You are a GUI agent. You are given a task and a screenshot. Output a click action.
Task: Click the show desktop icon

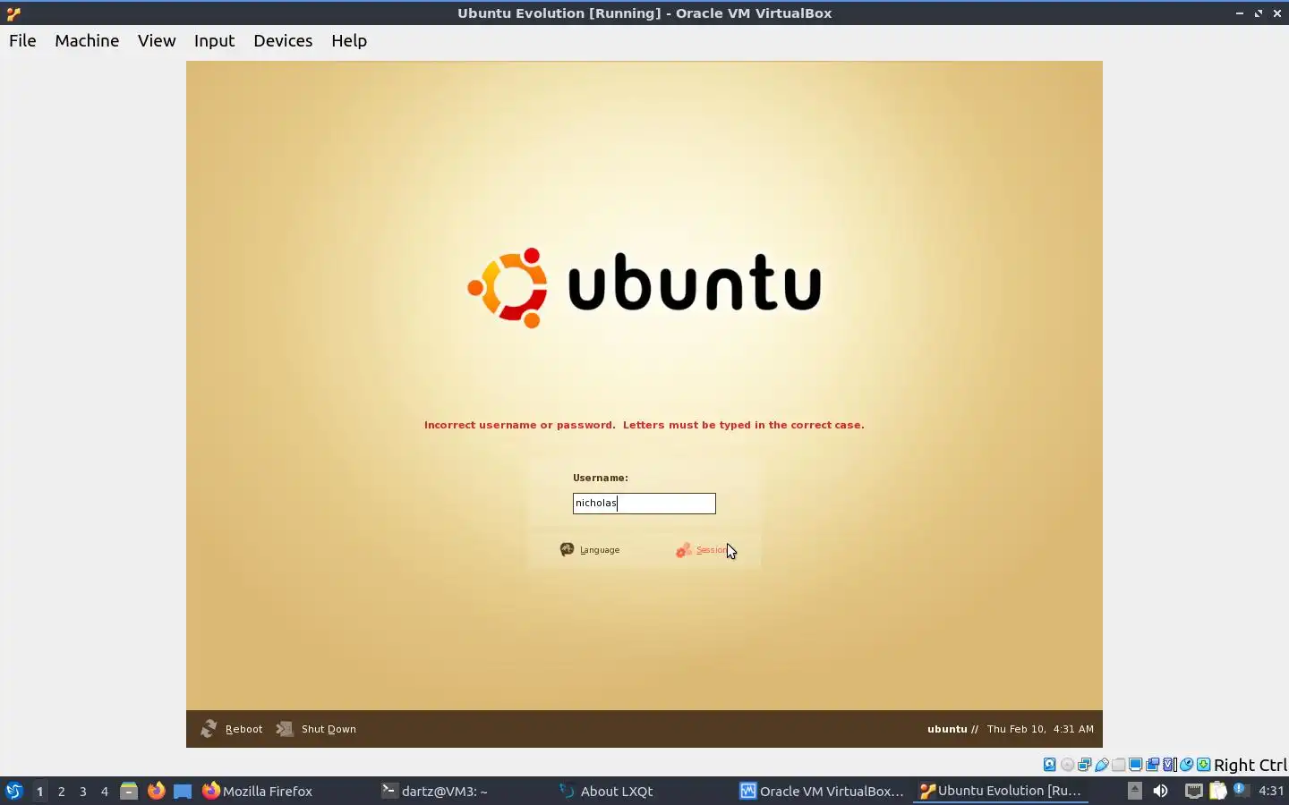tap(183, 791)
